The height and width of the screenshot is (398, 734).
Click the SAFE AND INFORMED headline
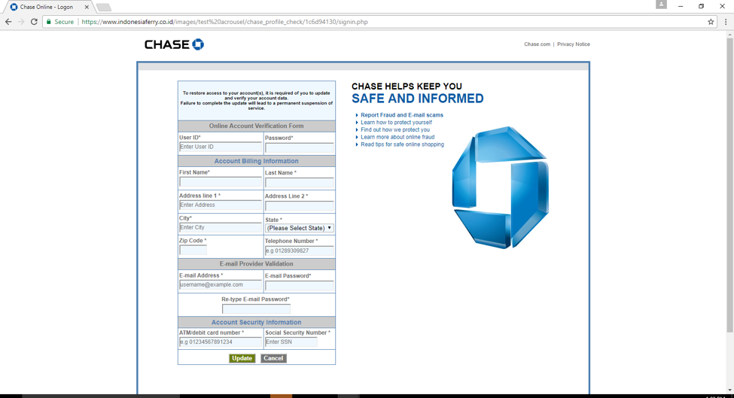[x=418, y=99]
